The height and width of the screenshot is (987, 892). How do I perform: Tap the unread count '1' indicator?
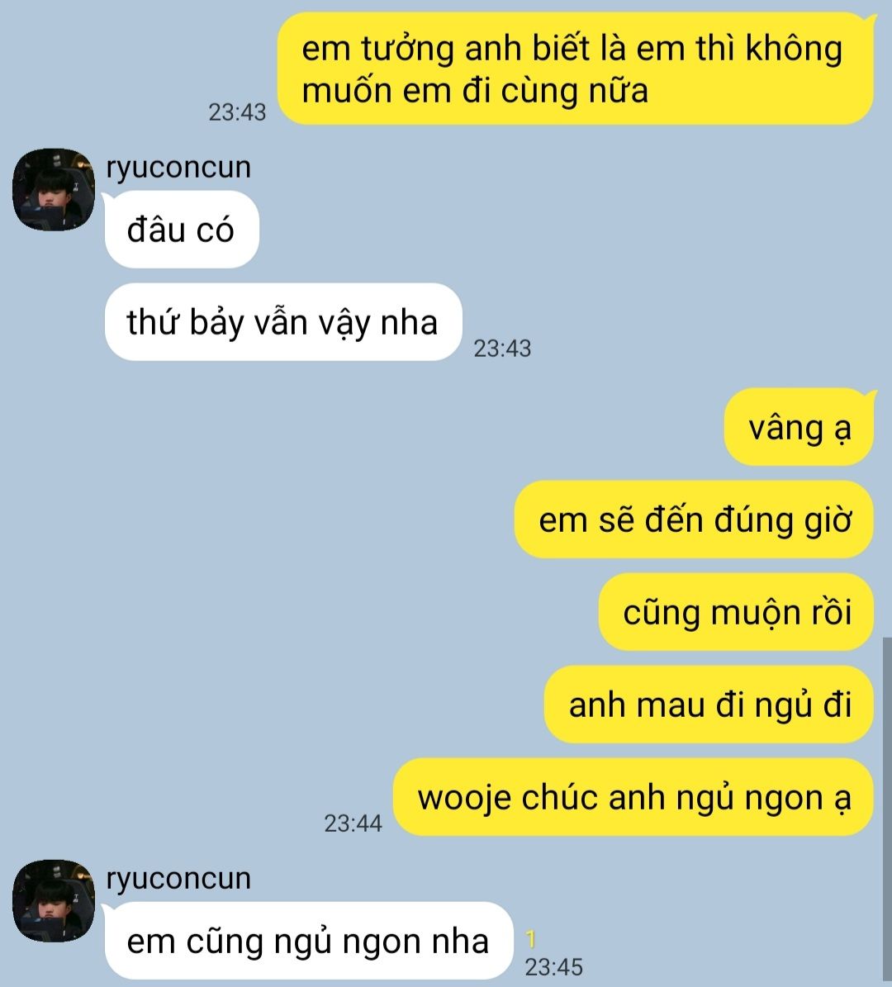tap(531, 940)
